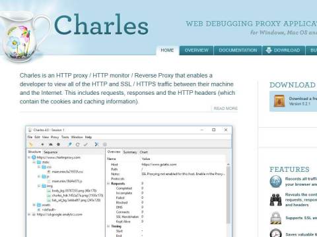317x237 pixels.
Task: Click the Record toolbar icon
Action: click(42, 144)
